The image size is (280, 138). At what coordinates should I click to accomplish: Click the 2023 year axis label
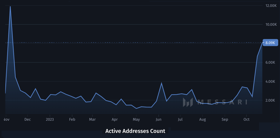(x=50, y=119)
